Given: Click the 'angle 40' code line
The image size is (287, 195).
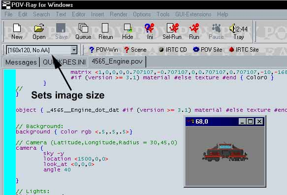Looking at the screenshot, I should (57, 170).
